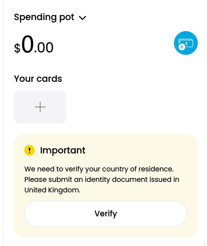Click the yellow exclamation warning icon
This screenshot has width=207, height=246.
pos(29,150)
